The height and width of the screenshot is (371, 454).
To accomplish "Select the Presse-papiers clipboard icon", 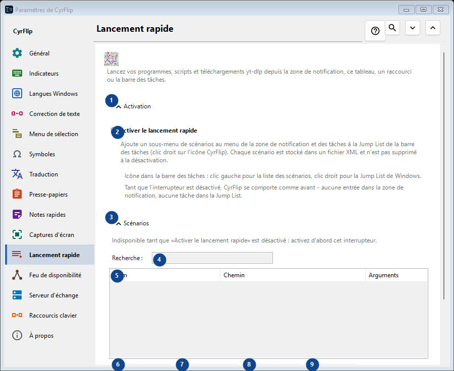I will pyautogui.click(x=17, y=194).
